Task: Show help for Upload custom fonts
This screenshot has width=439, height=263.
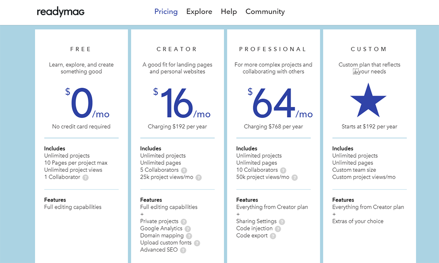Action: click(x=197, y=243)
